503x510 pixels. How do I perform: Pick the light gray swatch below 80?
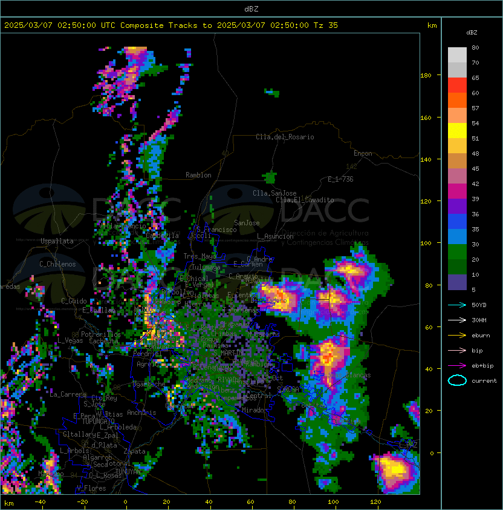pos(457,55)
